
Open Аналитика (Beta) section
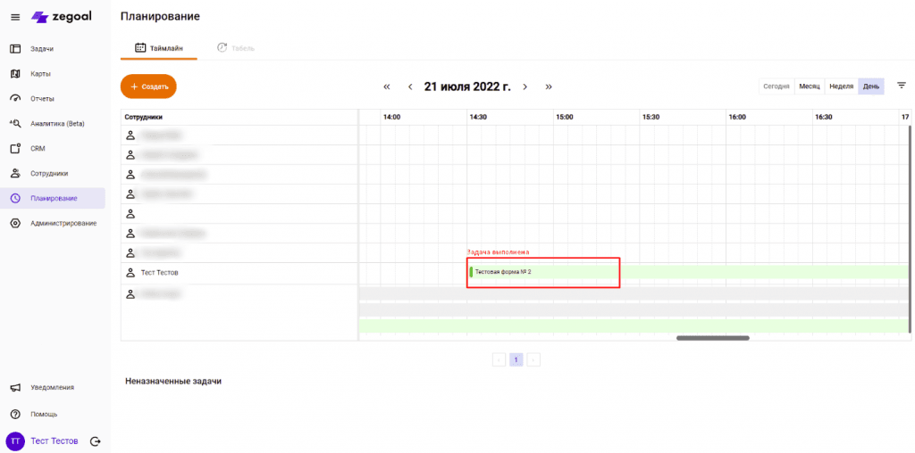(56, 123)
